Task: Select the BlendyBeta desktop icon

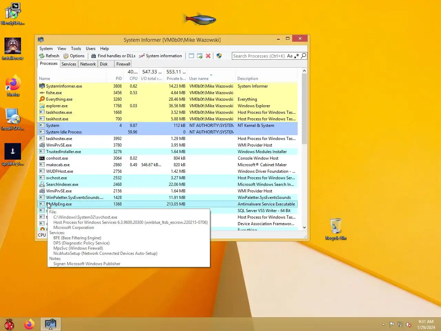Action: tap(13, 14)
